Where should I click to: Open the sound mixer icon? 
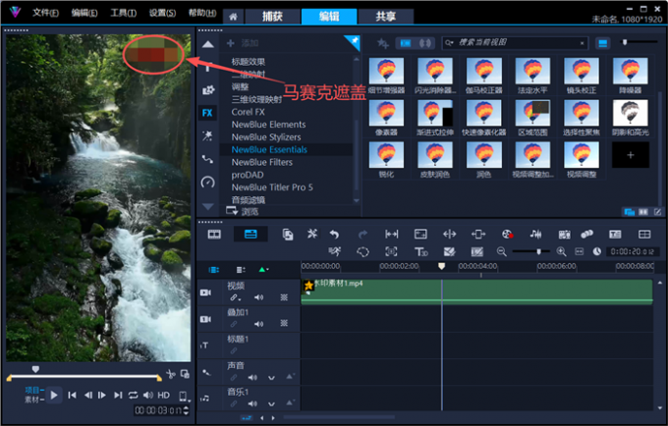pyautogui.click(x=535, y=234)
